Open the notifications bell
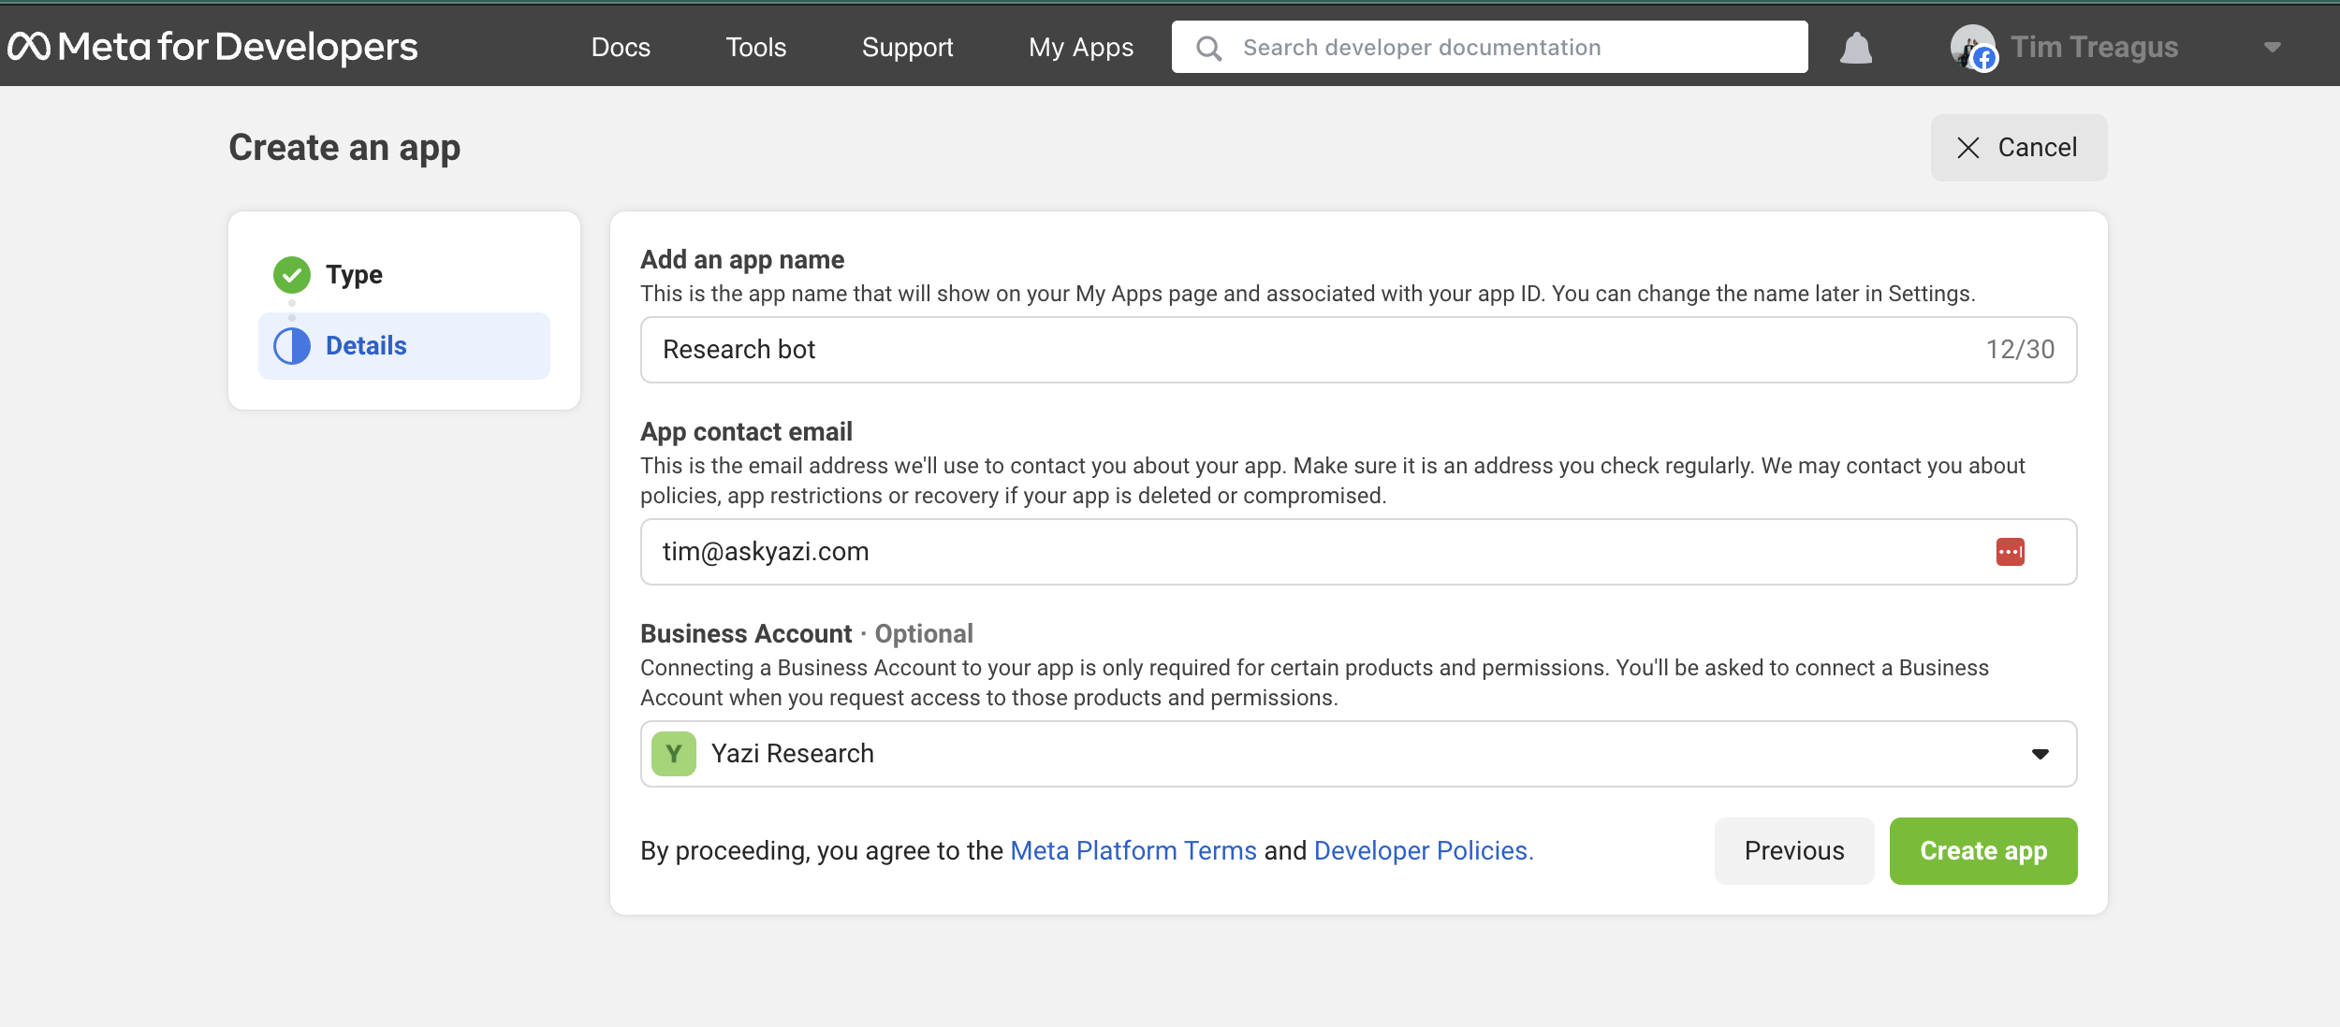 coord(1855,48)
